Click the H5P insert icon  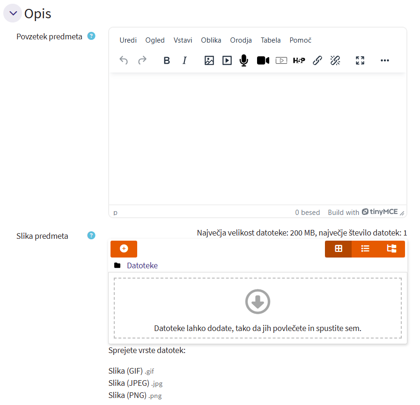point(299,60)
